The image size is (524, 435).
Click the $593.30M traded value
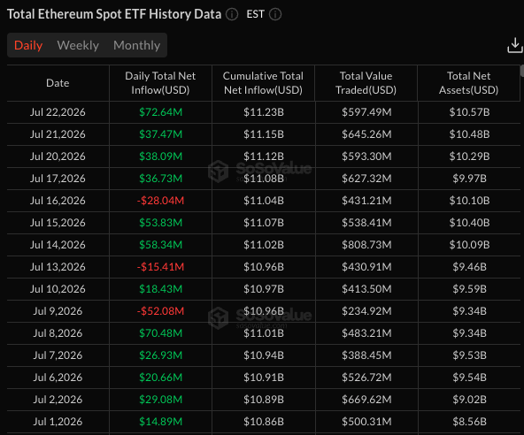pos(366,156)
